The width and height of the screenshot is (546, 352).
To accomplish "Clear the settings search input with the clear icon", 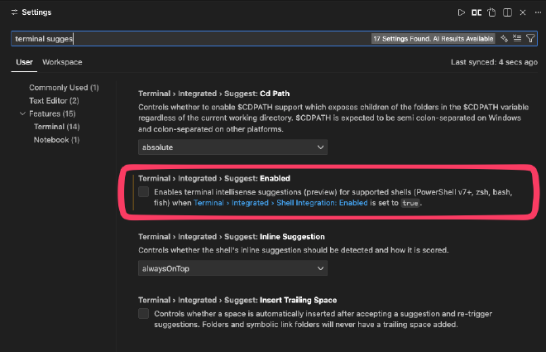I will coord(517,38).
